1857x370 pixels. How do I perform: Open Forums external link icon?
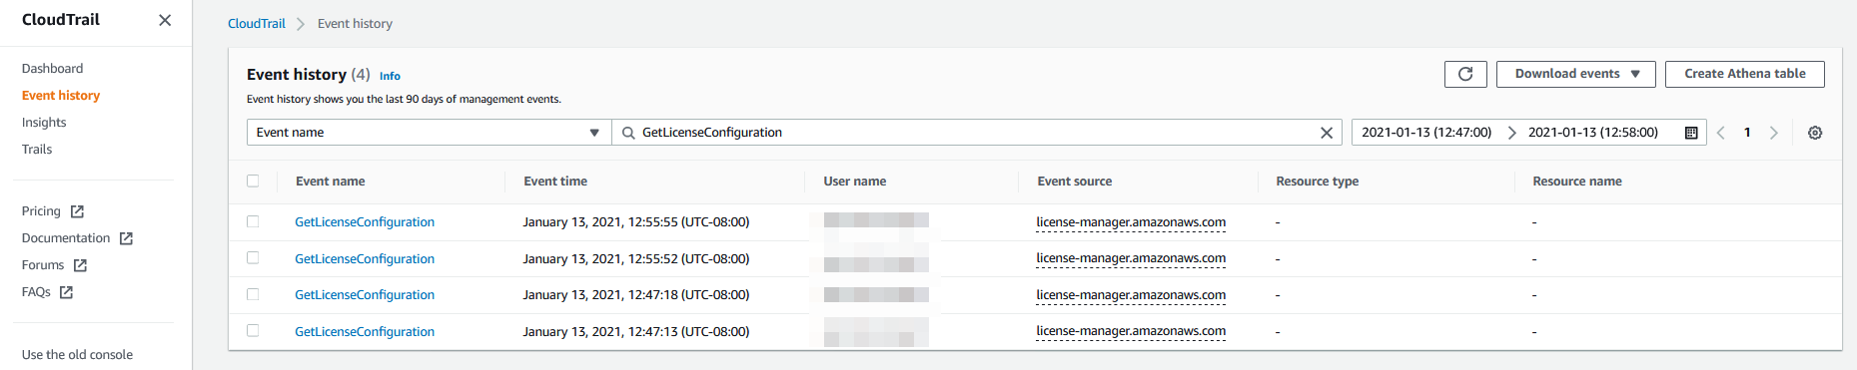tap(80, 265)
